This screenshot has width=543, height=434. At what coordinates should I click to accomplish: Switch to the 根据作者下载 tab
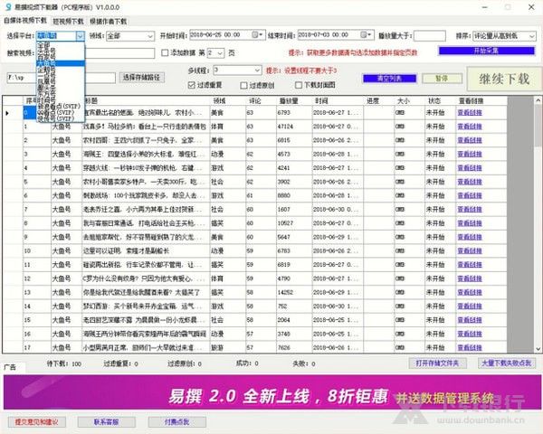coord(108,22)
